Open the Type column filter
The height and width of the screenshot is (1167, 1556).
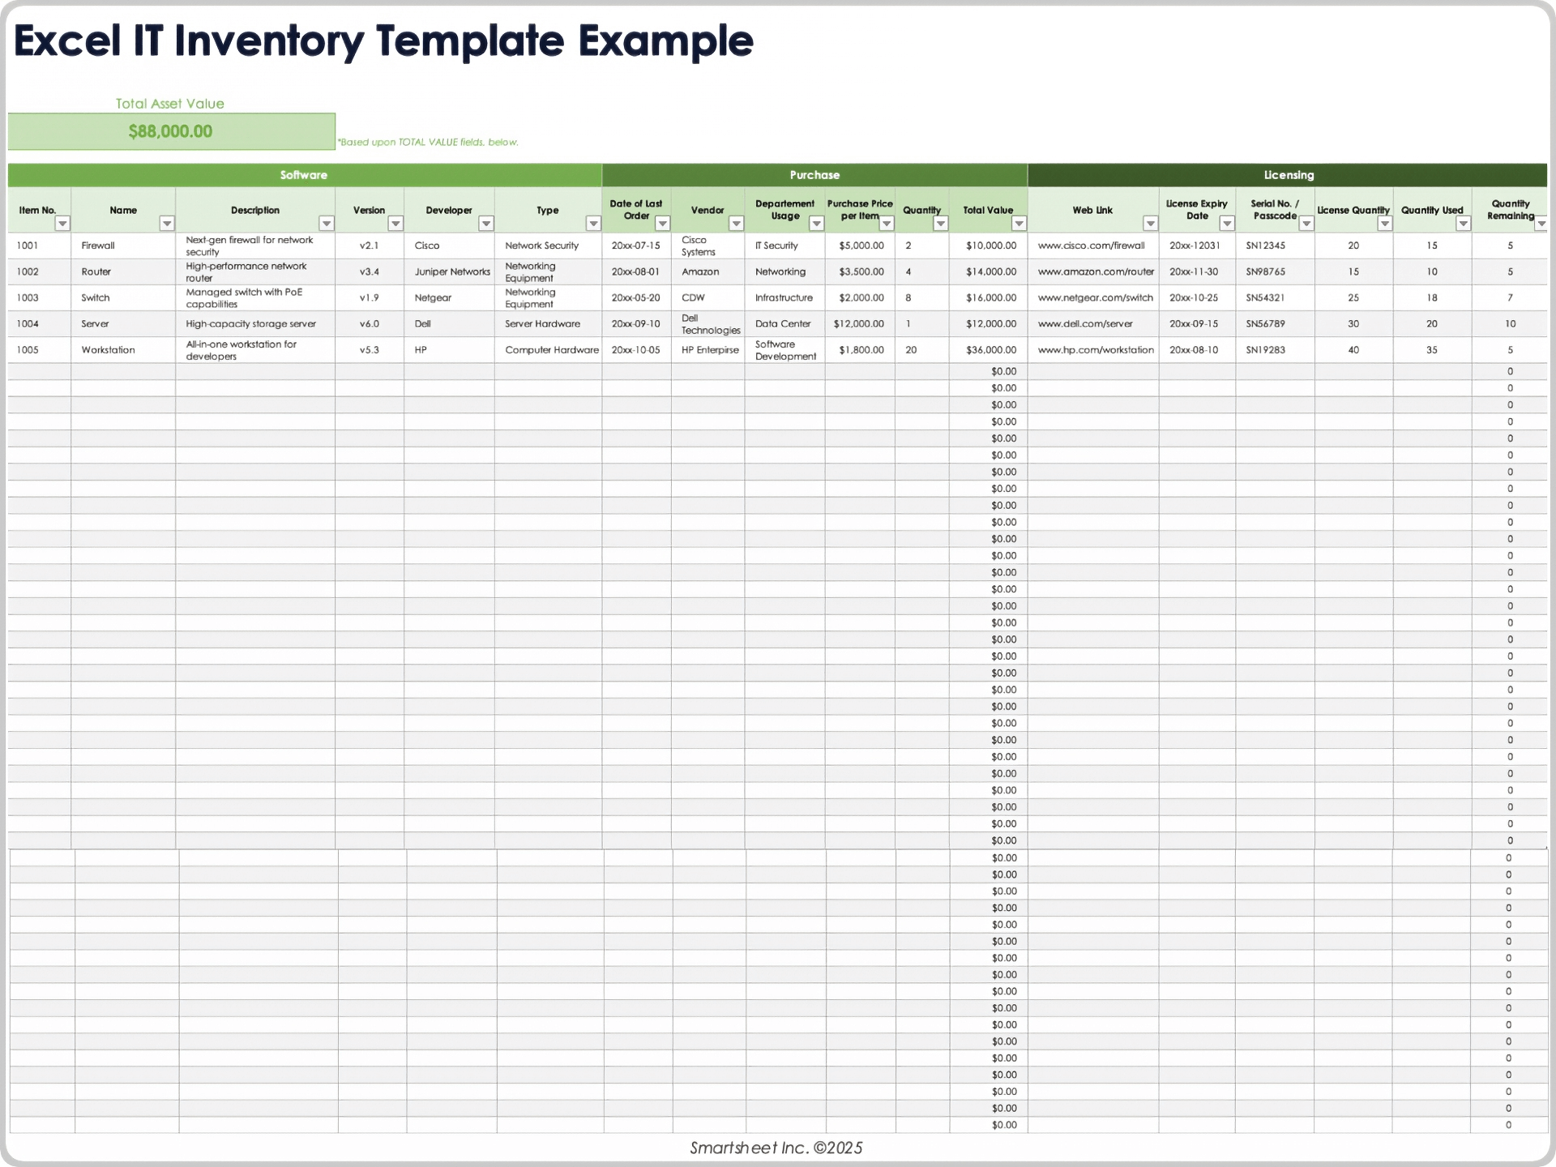593,224
